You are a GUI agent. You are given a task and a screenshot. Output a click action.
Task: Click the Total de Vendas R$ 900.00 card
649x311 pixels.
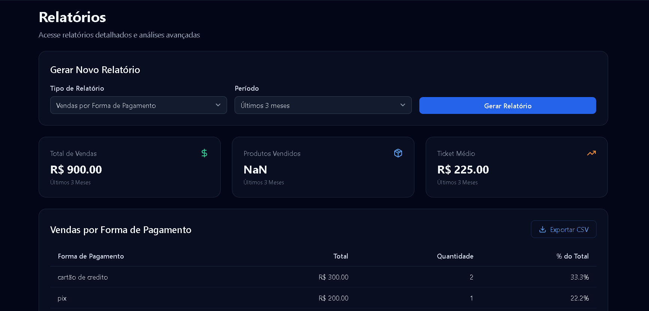(130, 167)
